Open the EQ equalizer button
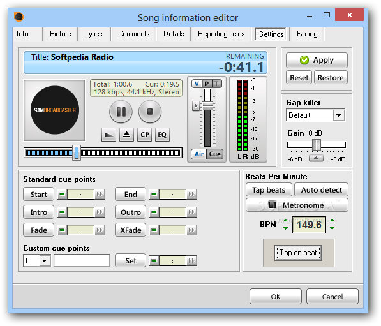 point(162,135)
